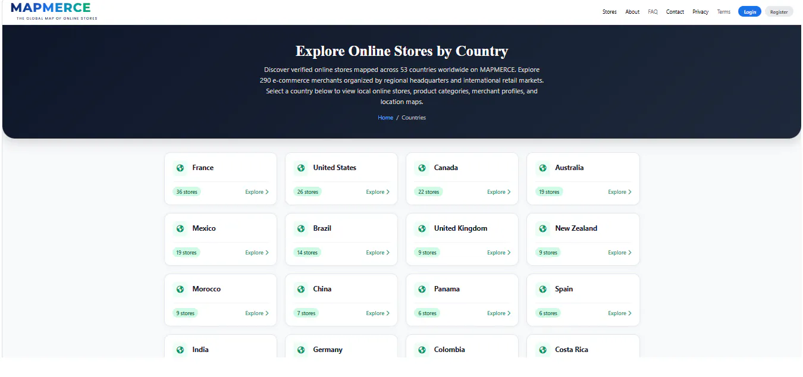Screen dimensions: 803x377
Task: Go to the FAQ page
Action: (653, 12)
